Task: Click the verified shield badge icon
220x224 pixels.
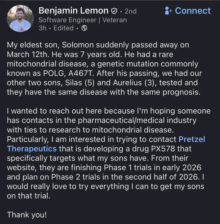Action: (x=114, y=11)
